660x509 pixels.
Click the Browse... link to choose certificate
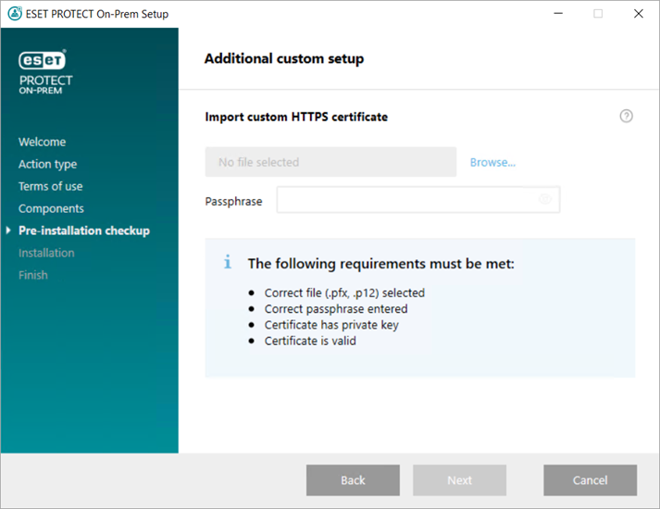pyautogui.click(x=492, y=162)
